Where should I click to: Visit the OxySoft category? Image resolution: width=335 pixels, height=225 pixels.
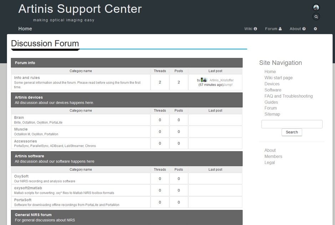pyautogui.click(x=21, y=176)
